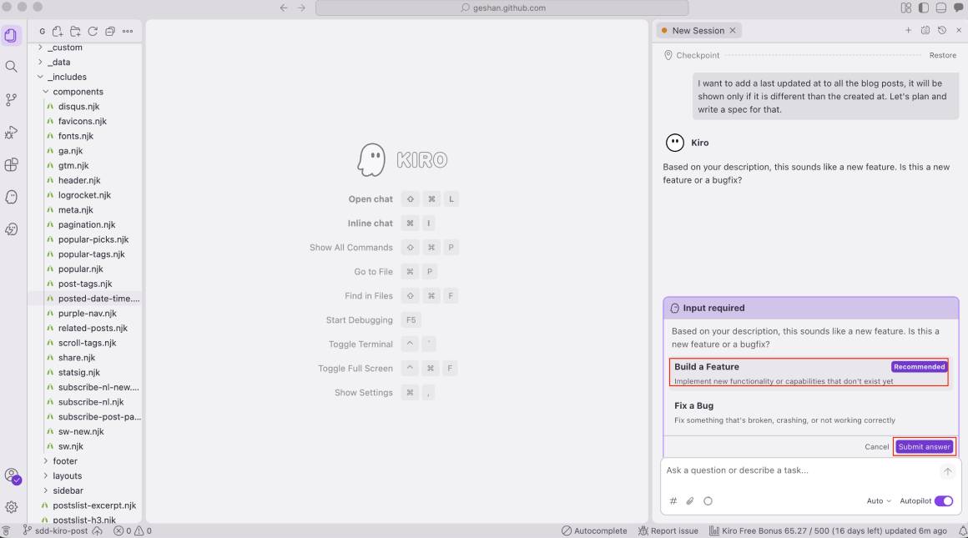Screen dimensions: 968x538
Task: Attach a file with paperclip icon
Action: pos(690,501)
